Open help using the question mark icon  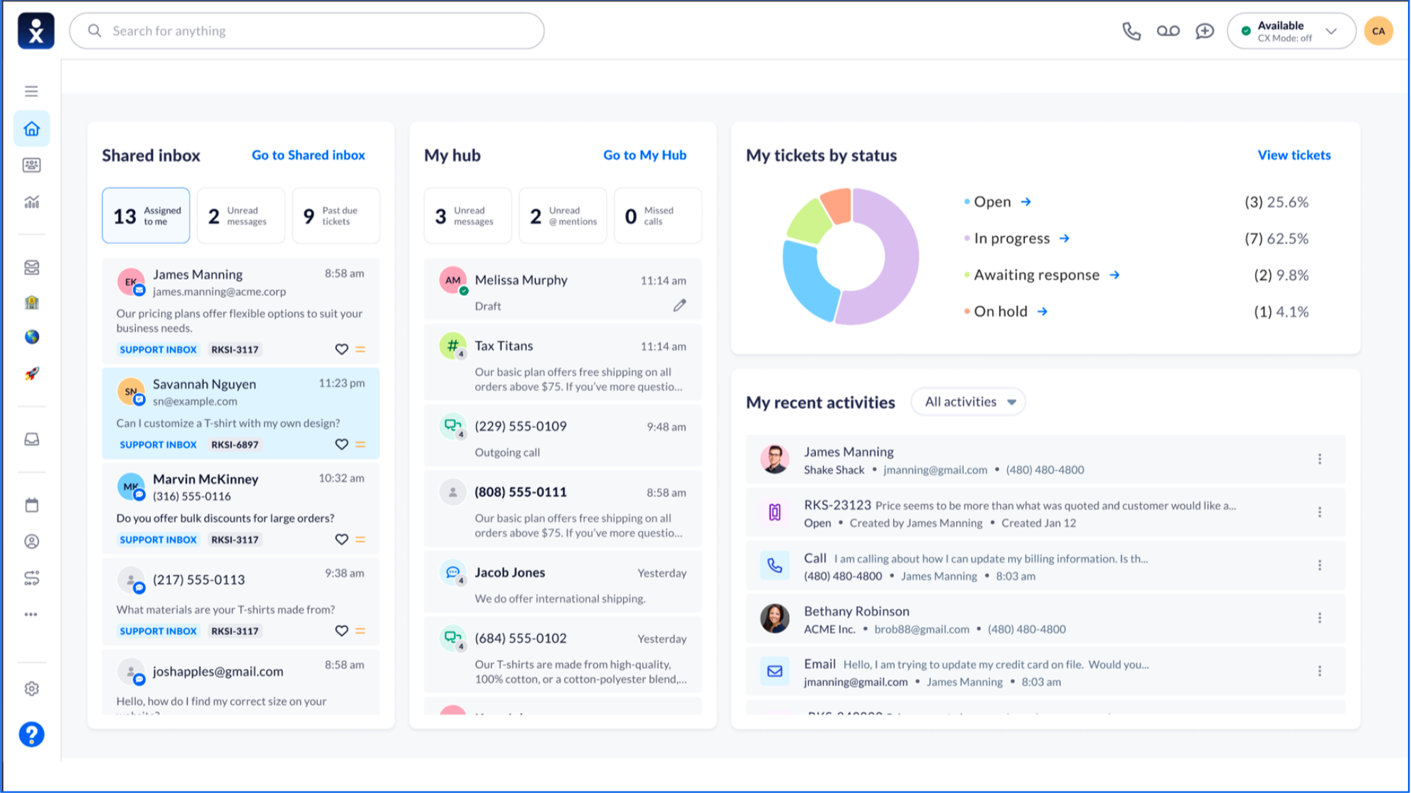pos(31,735)
